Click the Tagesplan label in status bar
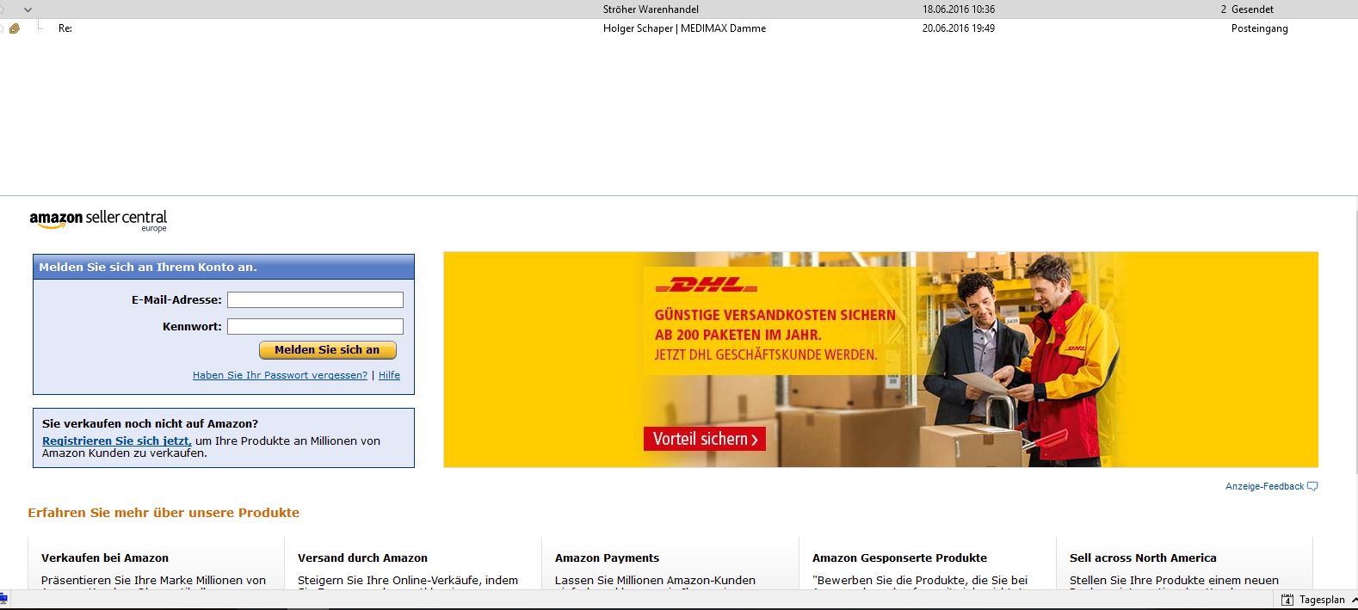 [1322, 600]
